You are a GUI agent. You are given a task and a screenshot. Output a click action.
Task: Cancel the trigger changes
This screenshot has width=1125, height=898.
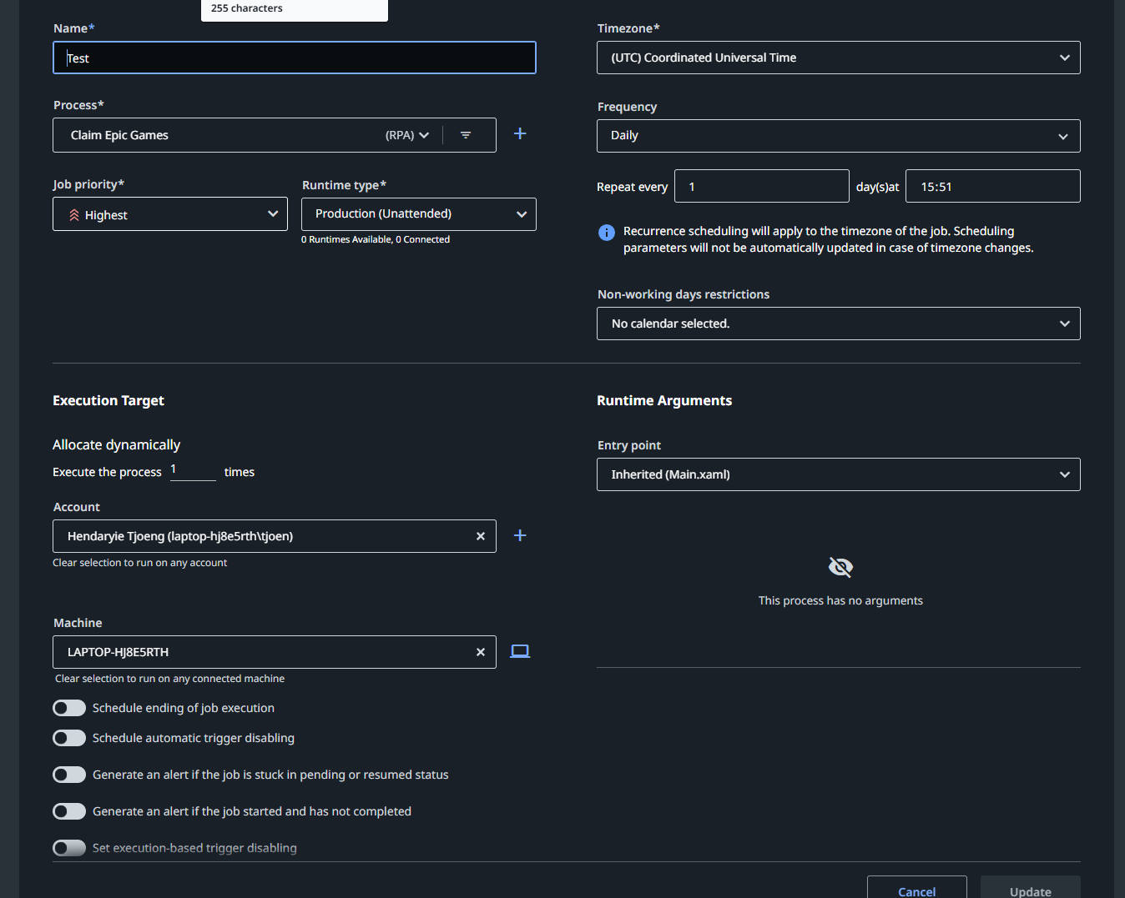pyautogui.click(x=916, y=890)
